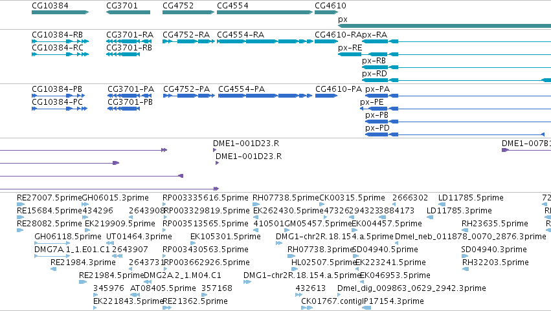Select the RP003430563.5prime EST label
Image resolution: width=551 pixels, height=311 pixels.
205,250
